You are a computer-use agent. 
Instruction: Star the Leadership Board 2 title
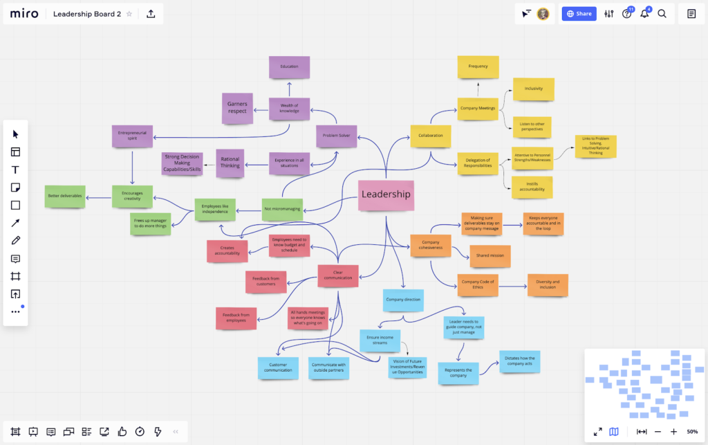tap(129, 14)
